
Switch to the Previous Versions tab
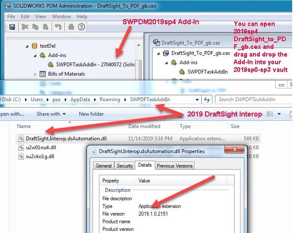pyautogui.click(x=174, y=165)
